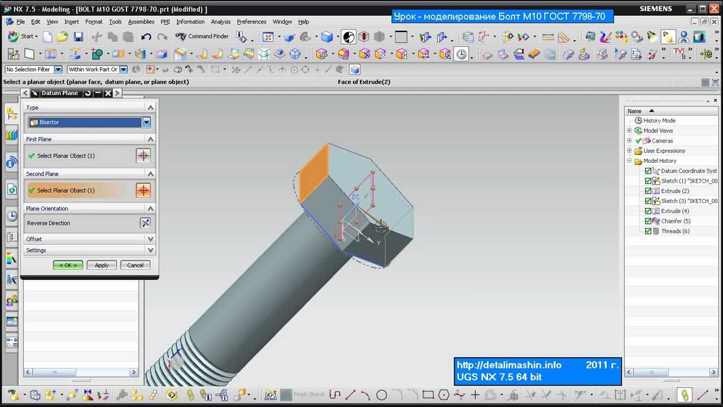
Task: Click the clock History icon in toolbar
Action: (x=461, y=54)
